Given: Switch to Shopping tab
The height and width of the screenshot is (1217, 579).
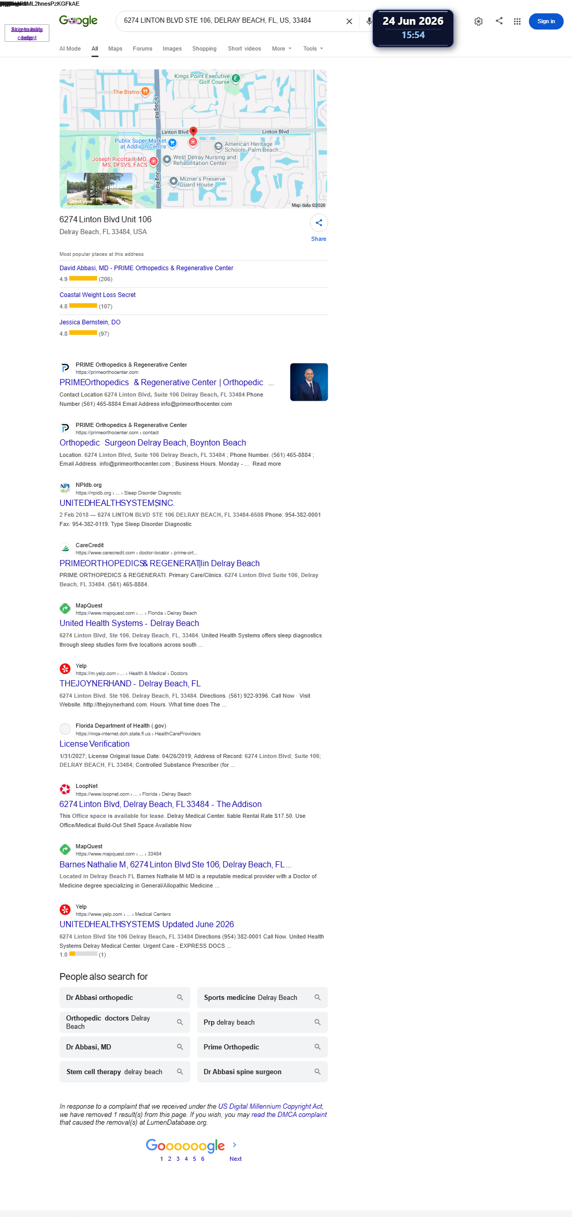Looking at the screenshot, I should pos(205,48).
